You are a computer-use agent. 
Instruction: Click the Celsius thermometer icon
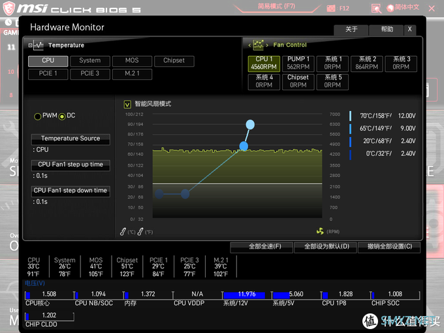123,232
